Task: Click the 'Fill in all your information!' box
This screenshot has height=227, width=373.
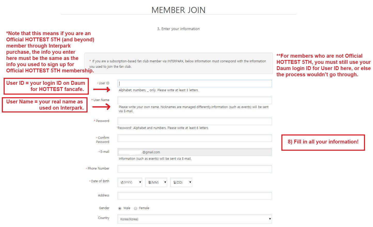Action: pos(323,142)
